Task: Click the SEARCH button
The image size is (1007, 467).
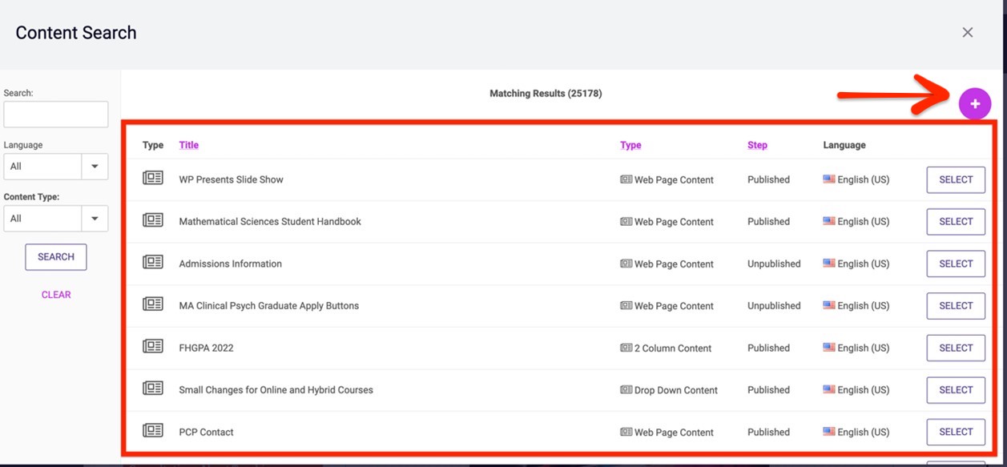Action: point(56,257)
